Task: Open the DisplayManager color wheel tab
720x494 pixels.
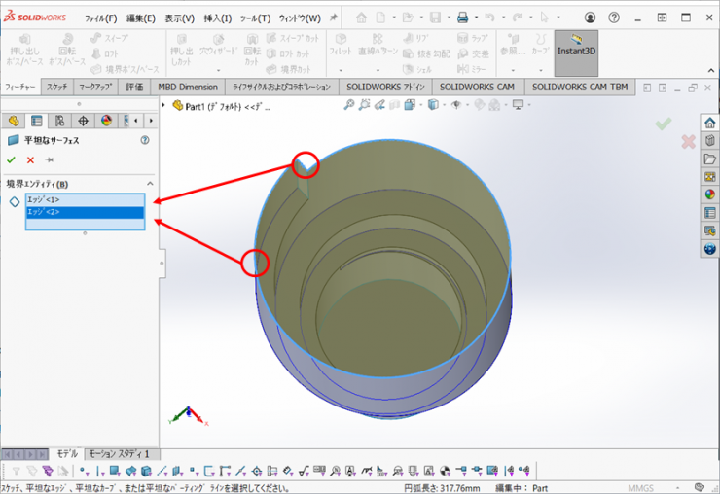Action: pyautogui.click(x=106, y=121)
